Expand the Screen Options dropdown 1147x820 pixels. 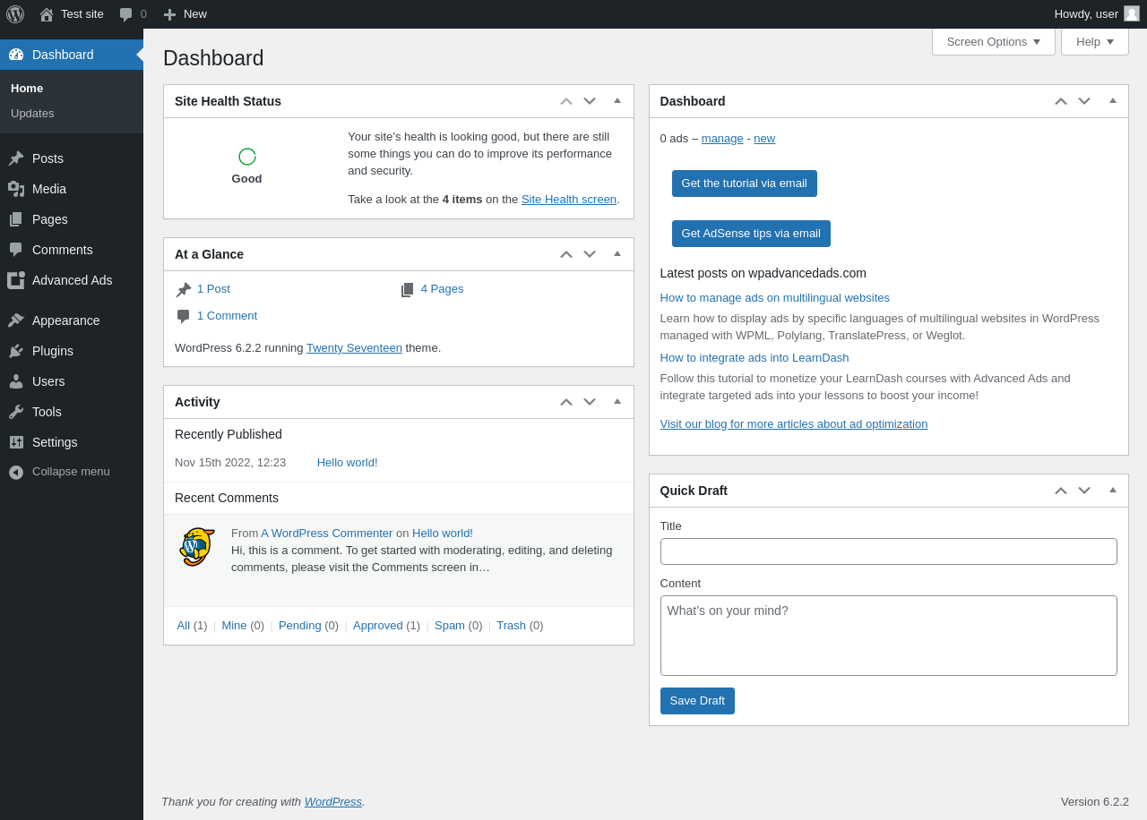point(994,41)
